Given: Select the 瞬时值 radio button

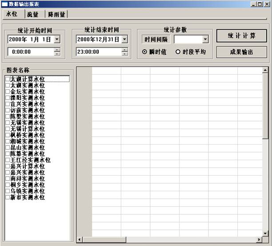Looking at the screenshot, I should 145,52.
